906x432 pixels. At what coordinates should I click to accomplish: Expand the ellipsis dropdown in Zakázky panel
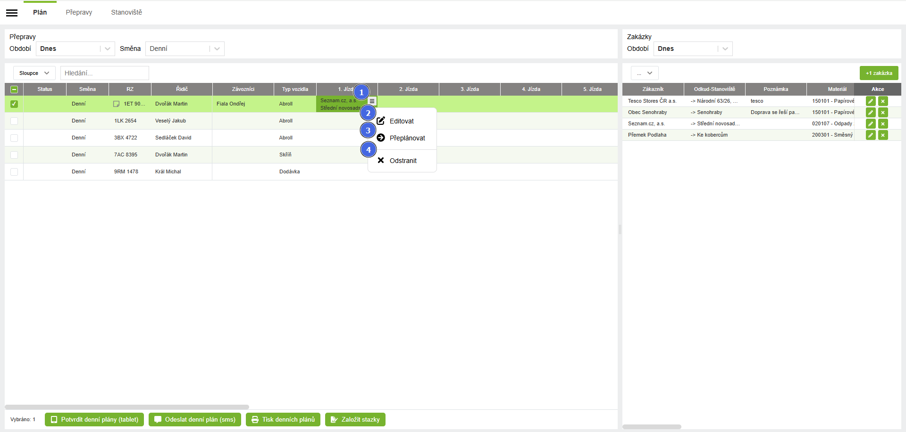tap(645, 73)
